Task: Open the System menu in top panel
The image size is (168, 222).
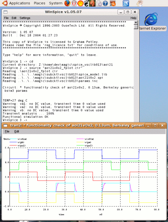Action: [55, 3]
